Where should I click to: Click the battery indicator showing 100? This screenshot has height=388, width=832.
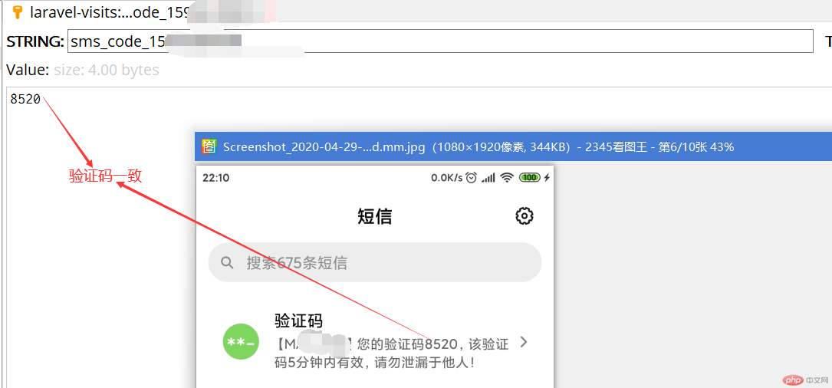coord(529,177)
